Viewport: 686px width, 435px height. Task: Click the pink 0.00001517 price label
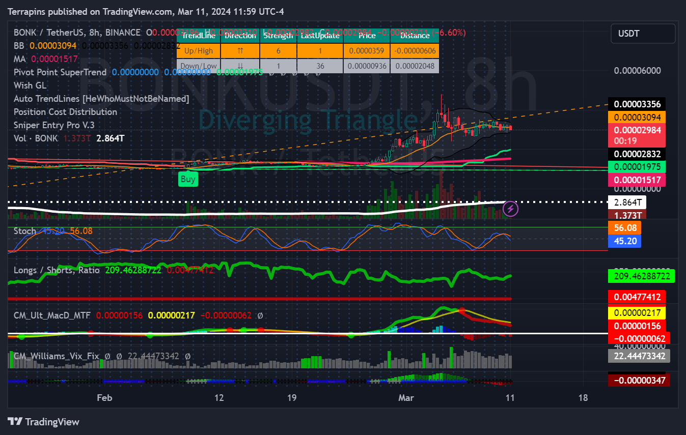click(x=637, y=179)
